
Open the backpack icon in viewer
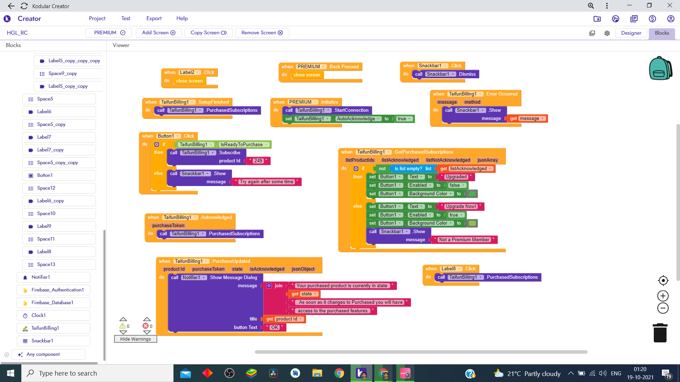(x=660, y=68)
